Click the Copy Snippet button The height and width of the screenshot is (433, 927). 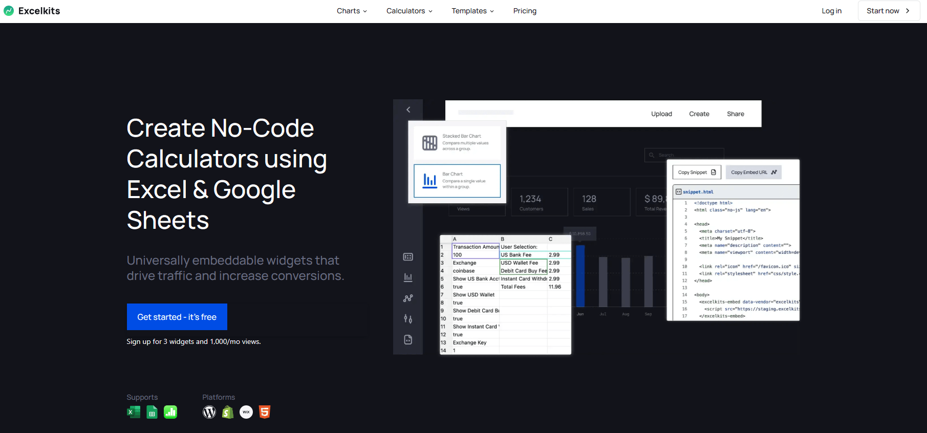(697, 172)
